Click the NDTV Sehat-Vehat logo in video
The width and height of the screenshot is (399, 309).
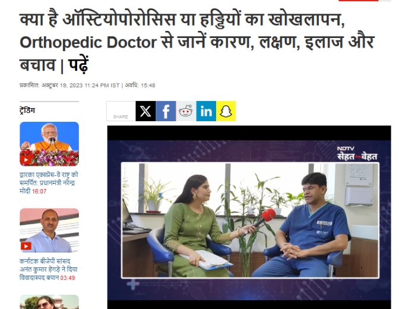[x=357, y=153]
